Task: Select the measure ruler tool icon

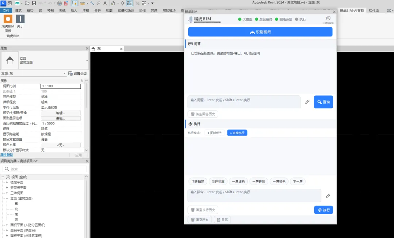Action: (82, 3)
